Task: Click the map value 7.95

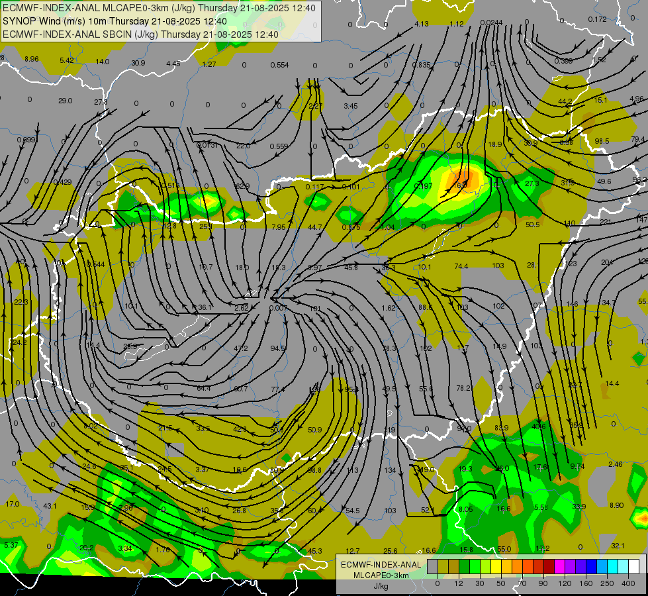Action: coord(279,227)
